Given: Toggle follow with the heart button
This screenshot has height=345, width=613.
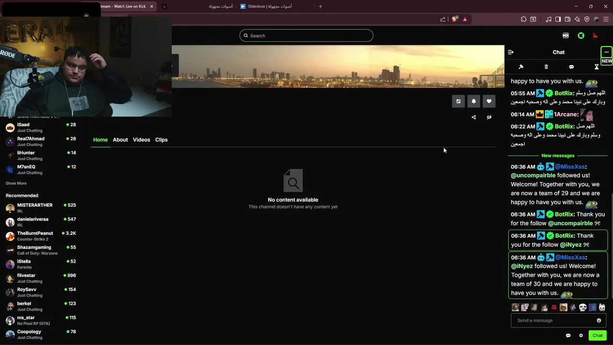Looking at the screenshot, I should [489, 101].
